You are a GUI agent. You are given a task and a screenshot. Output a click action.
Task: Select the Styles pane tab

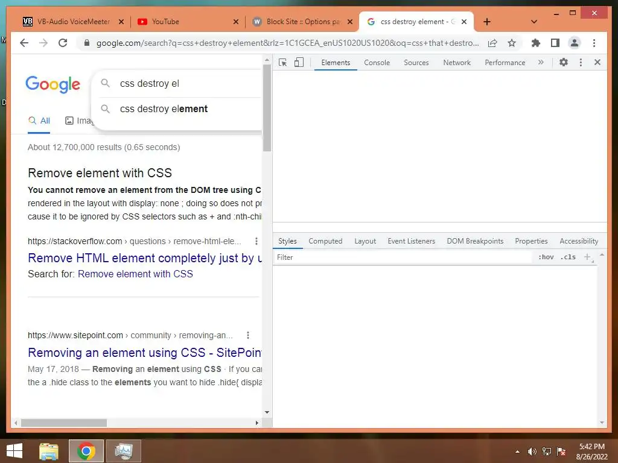(287, 241)
